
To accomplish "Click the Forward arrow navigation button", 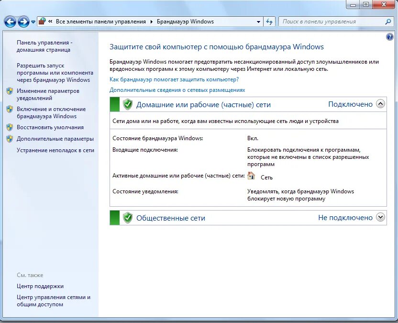I will click(x=23, y=22).
